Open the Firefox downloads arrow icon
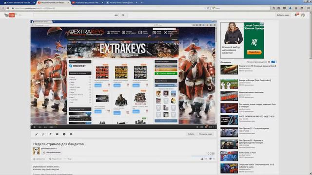Screen dimensions: 312x175 (291, 8)
